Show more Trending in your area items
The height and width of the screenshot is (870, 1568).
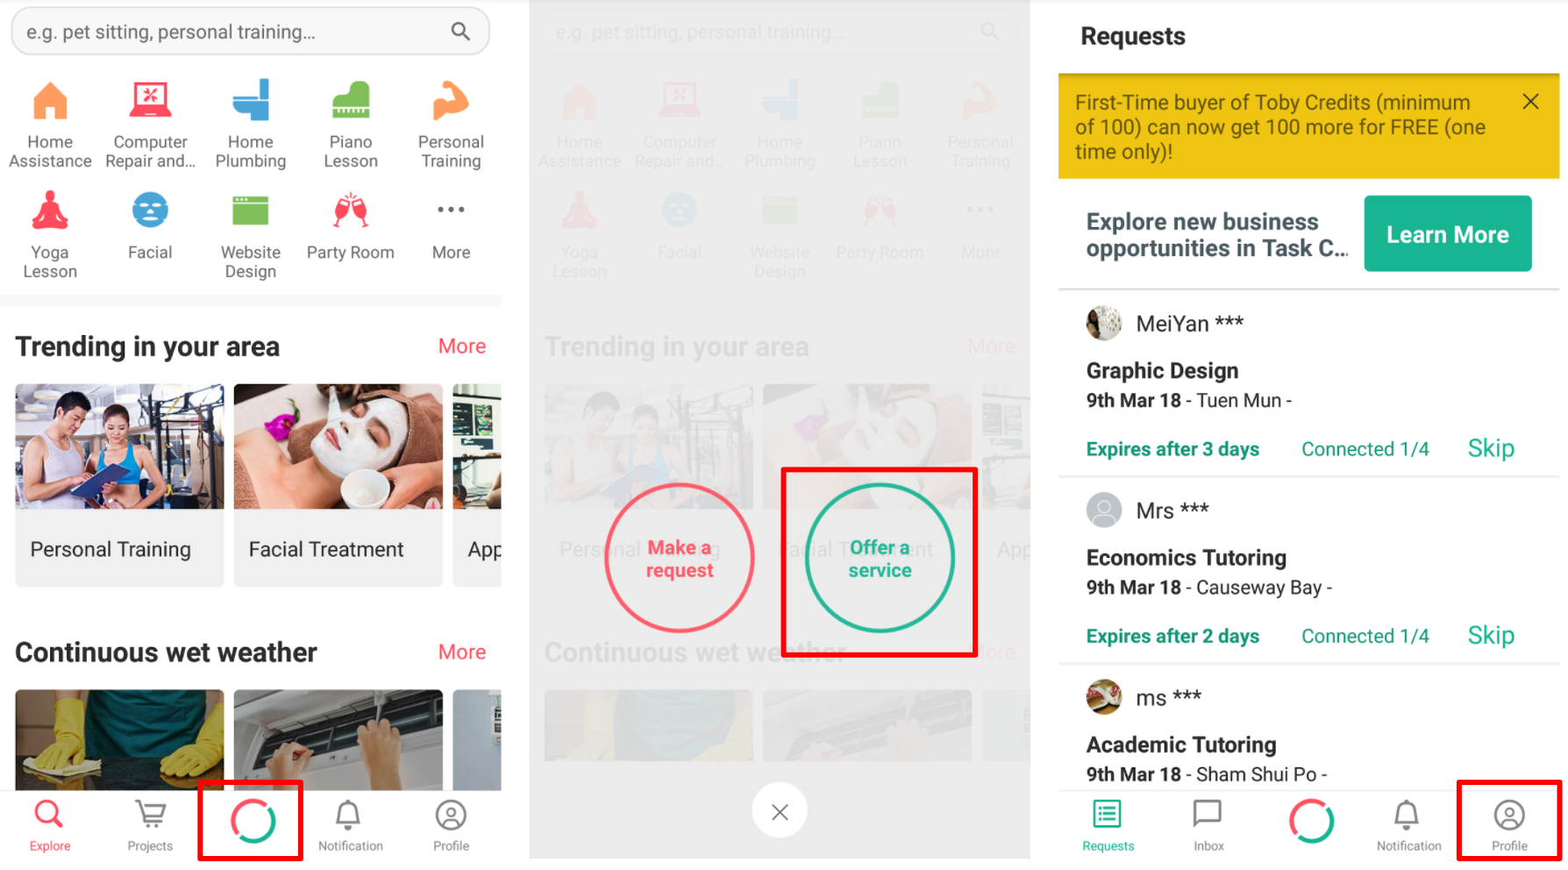pyautogui.click(x=462, y=346)
